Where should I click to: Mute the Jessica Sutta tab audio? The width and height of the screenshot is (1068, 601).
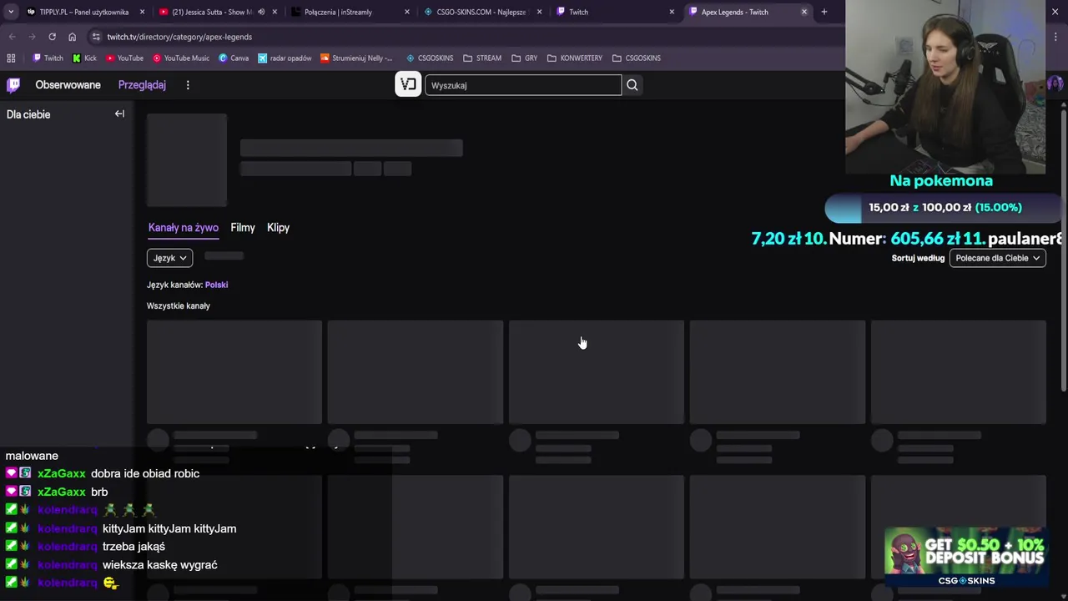[x=261, y=13]
